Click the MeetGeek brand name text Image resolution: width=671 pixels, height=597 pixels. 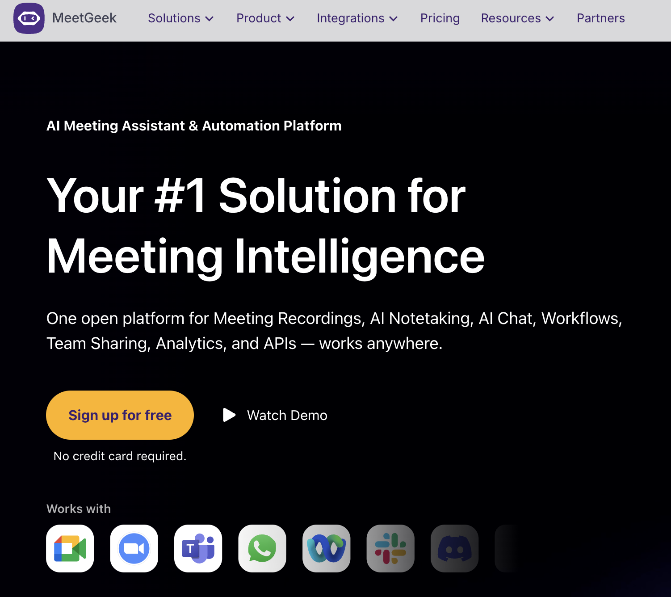point(84,18)
